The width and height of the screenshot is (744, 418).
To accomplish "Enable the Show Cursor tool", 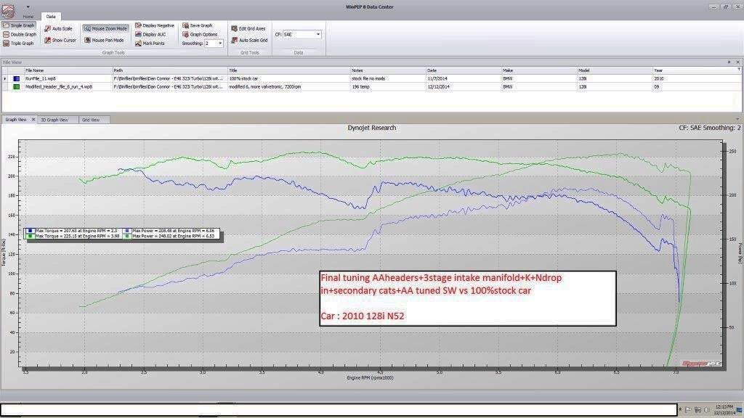I will (60, 41).
